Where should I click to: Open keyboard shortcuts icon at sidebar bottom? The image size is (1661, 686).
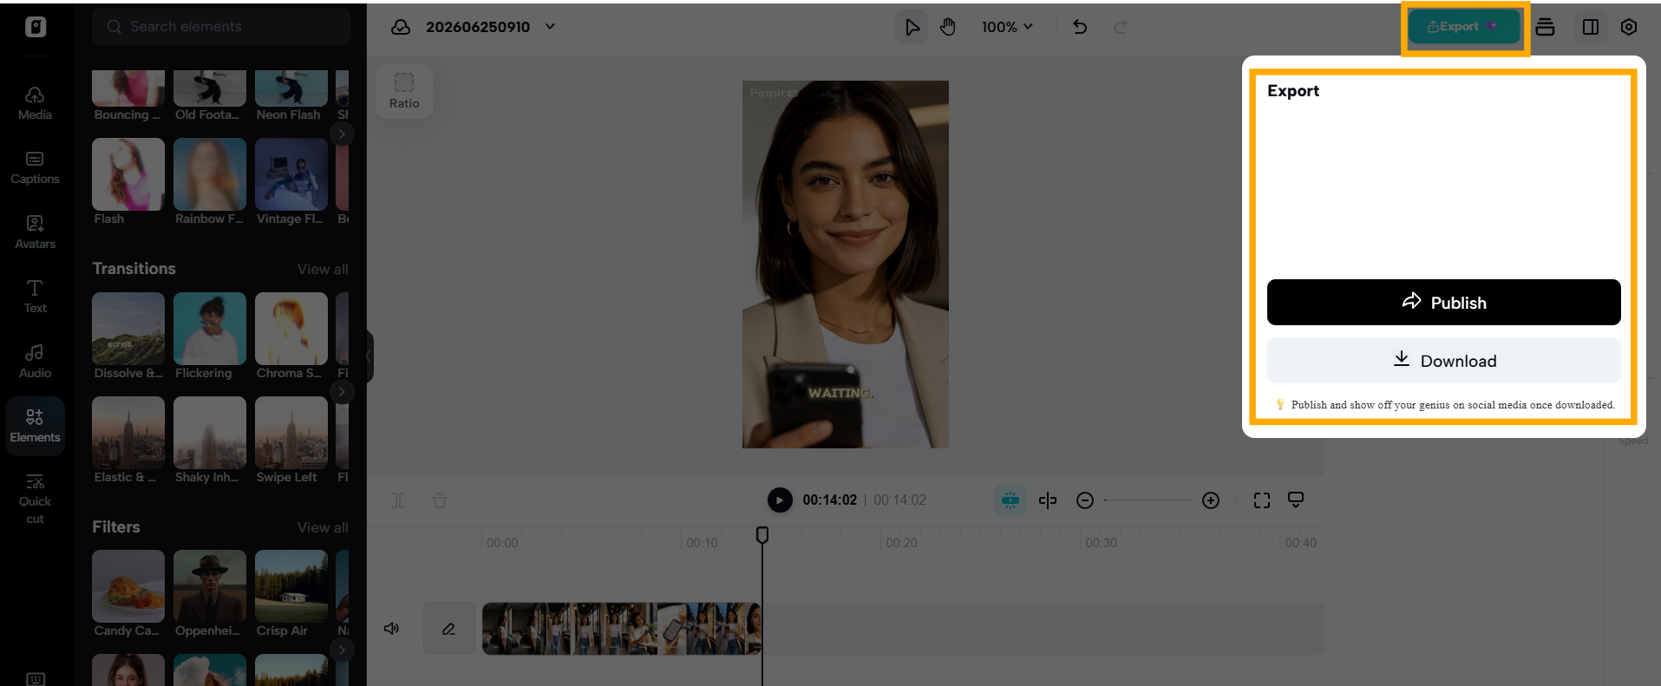36,678
